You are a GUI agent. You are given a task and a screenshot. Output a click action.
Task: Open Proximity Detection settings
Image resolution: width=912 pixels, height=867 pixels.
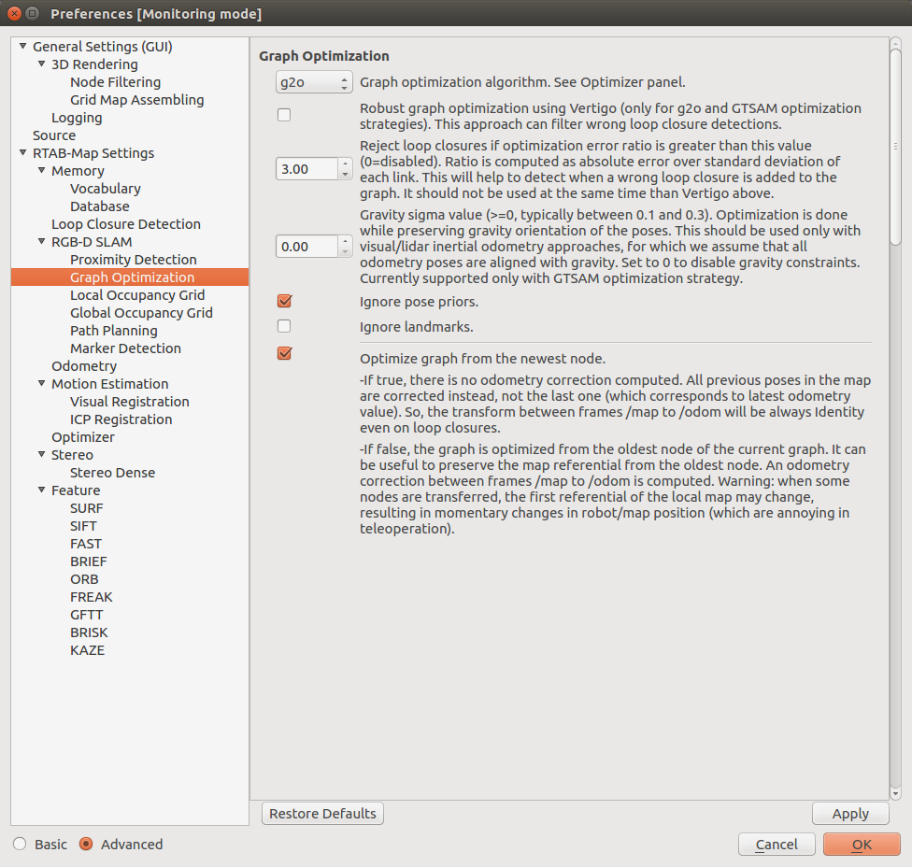point(134,260)
